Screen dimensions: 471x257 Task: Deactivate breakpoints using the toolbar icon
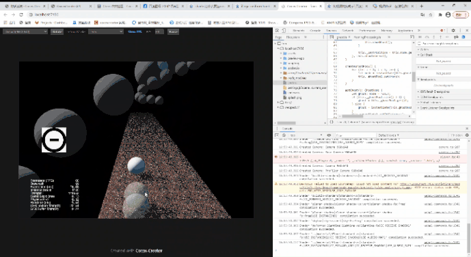(456, 37)
